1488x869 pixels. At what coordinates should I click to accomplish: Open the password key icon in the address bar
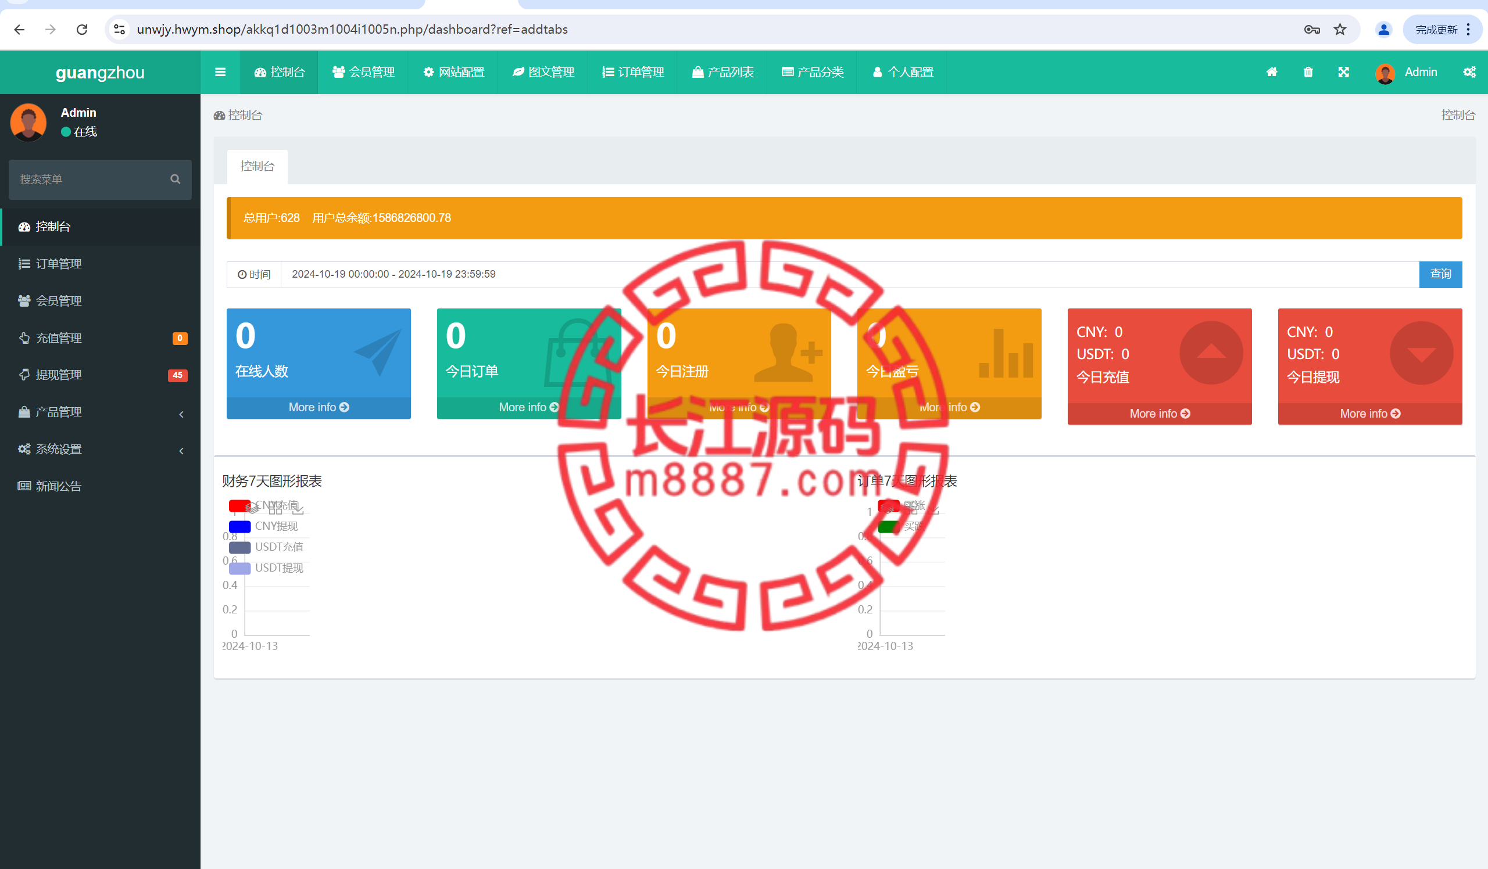[1312, 30]
